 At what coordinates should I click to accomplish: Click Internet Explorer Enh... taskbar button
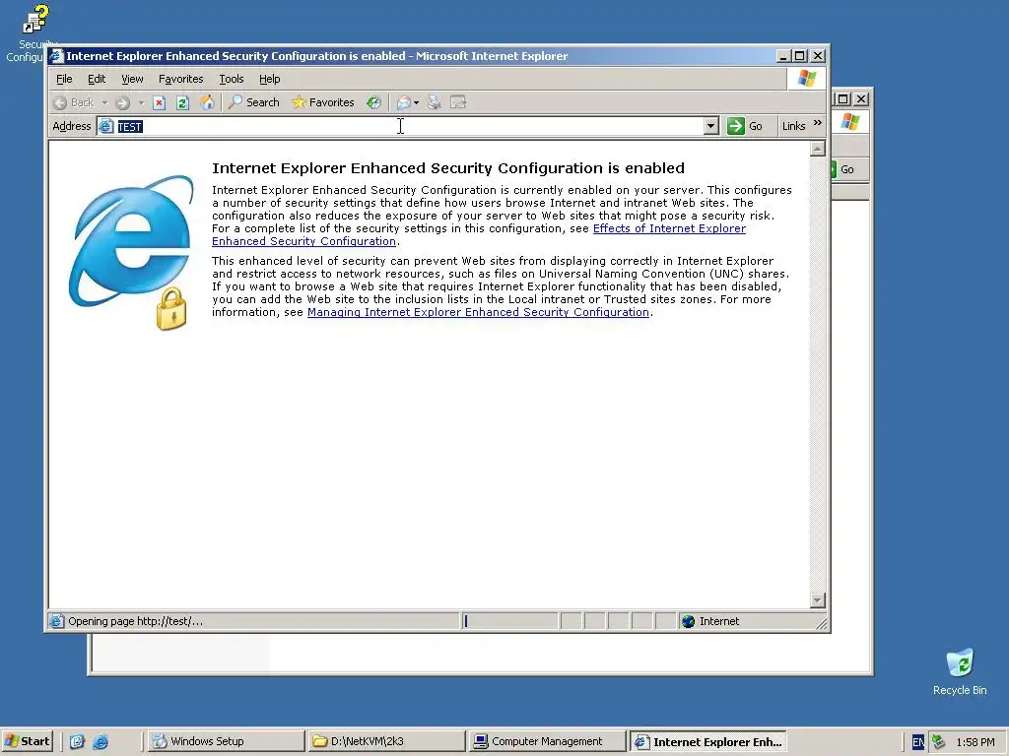point(707,741)
